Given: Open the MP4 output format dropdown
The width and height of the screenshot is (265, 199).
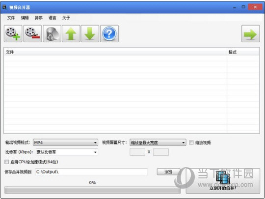Looking at the screenshot, I should [x=65, y=142].
